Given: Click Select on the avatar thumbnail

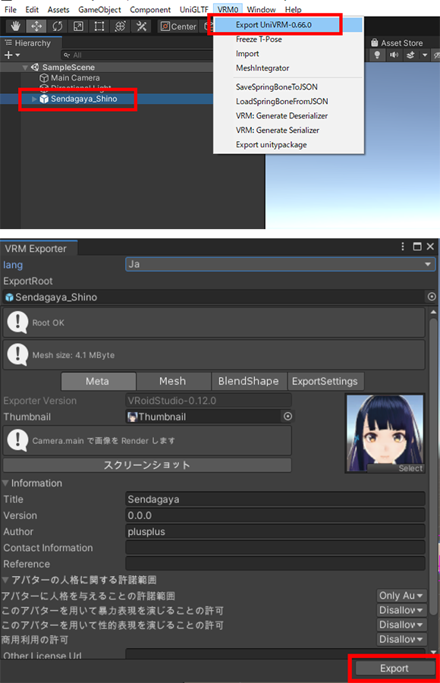Looking at the screenshot, I should pyautogui.click(x=410, y=469).
